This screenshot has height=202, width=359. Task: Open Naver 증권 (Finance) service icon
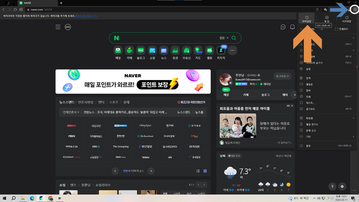click(175, 50)
